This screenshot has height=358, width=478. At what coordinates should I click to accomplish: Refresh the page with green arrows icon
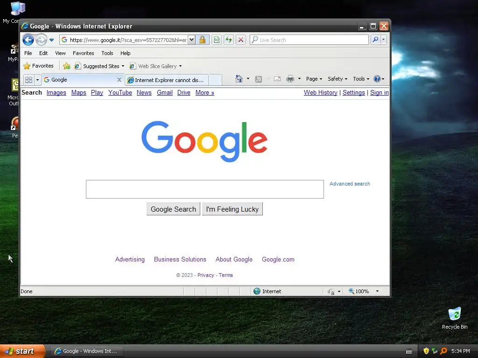(x=229, y=40)
